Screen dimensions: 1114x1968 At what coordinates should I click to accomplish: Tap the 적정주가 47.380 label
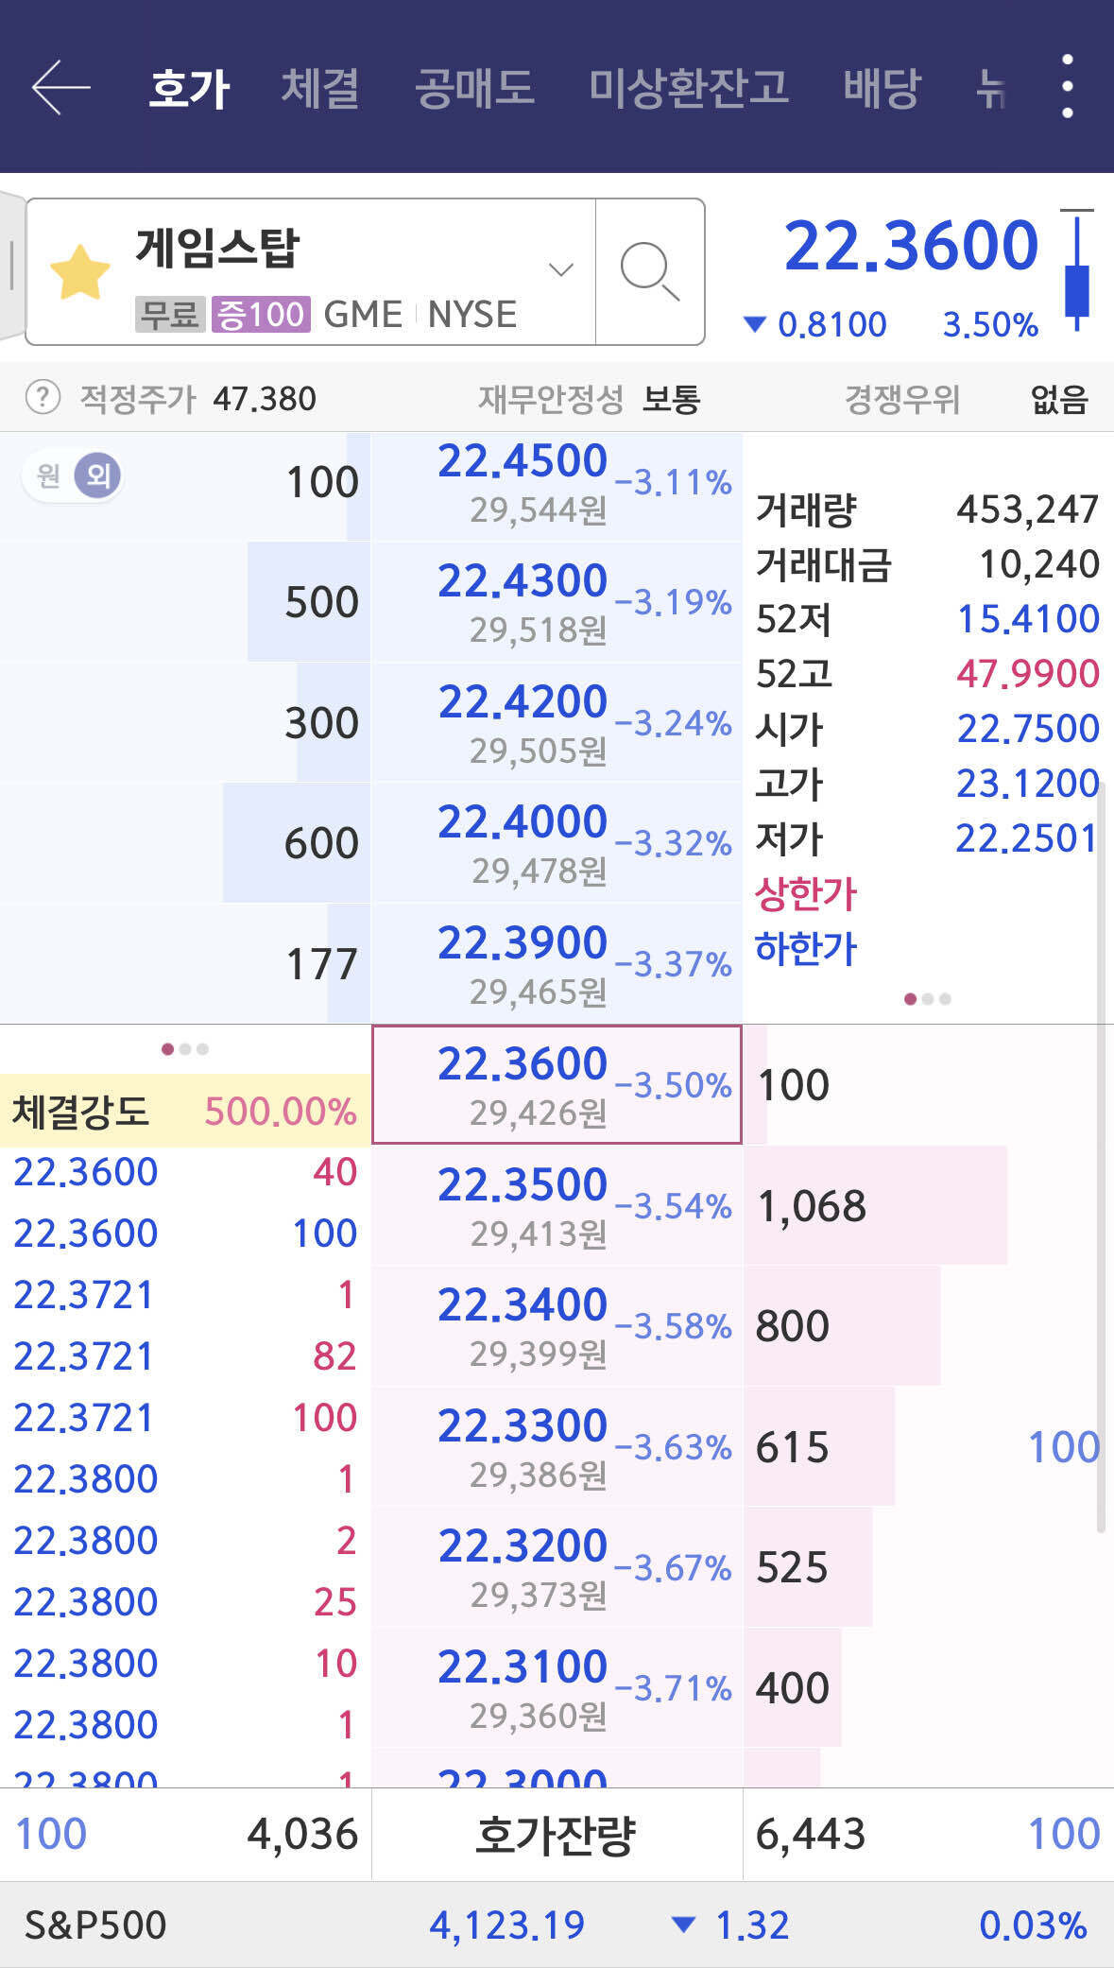pyautogui.click(x=197, y=399)
